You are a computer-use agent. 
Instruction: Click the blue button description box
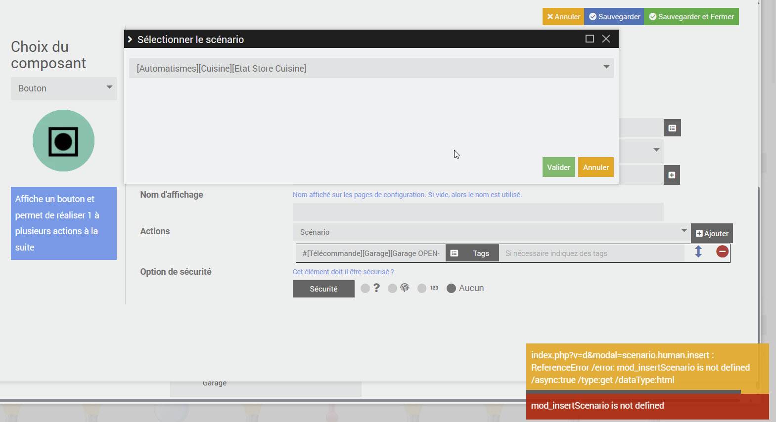click(x=64, y=223)
